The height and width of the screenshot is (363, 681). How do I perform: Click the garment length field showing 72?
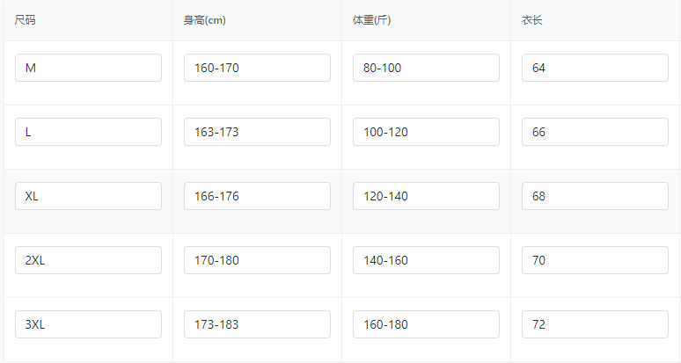click(595, 324)
